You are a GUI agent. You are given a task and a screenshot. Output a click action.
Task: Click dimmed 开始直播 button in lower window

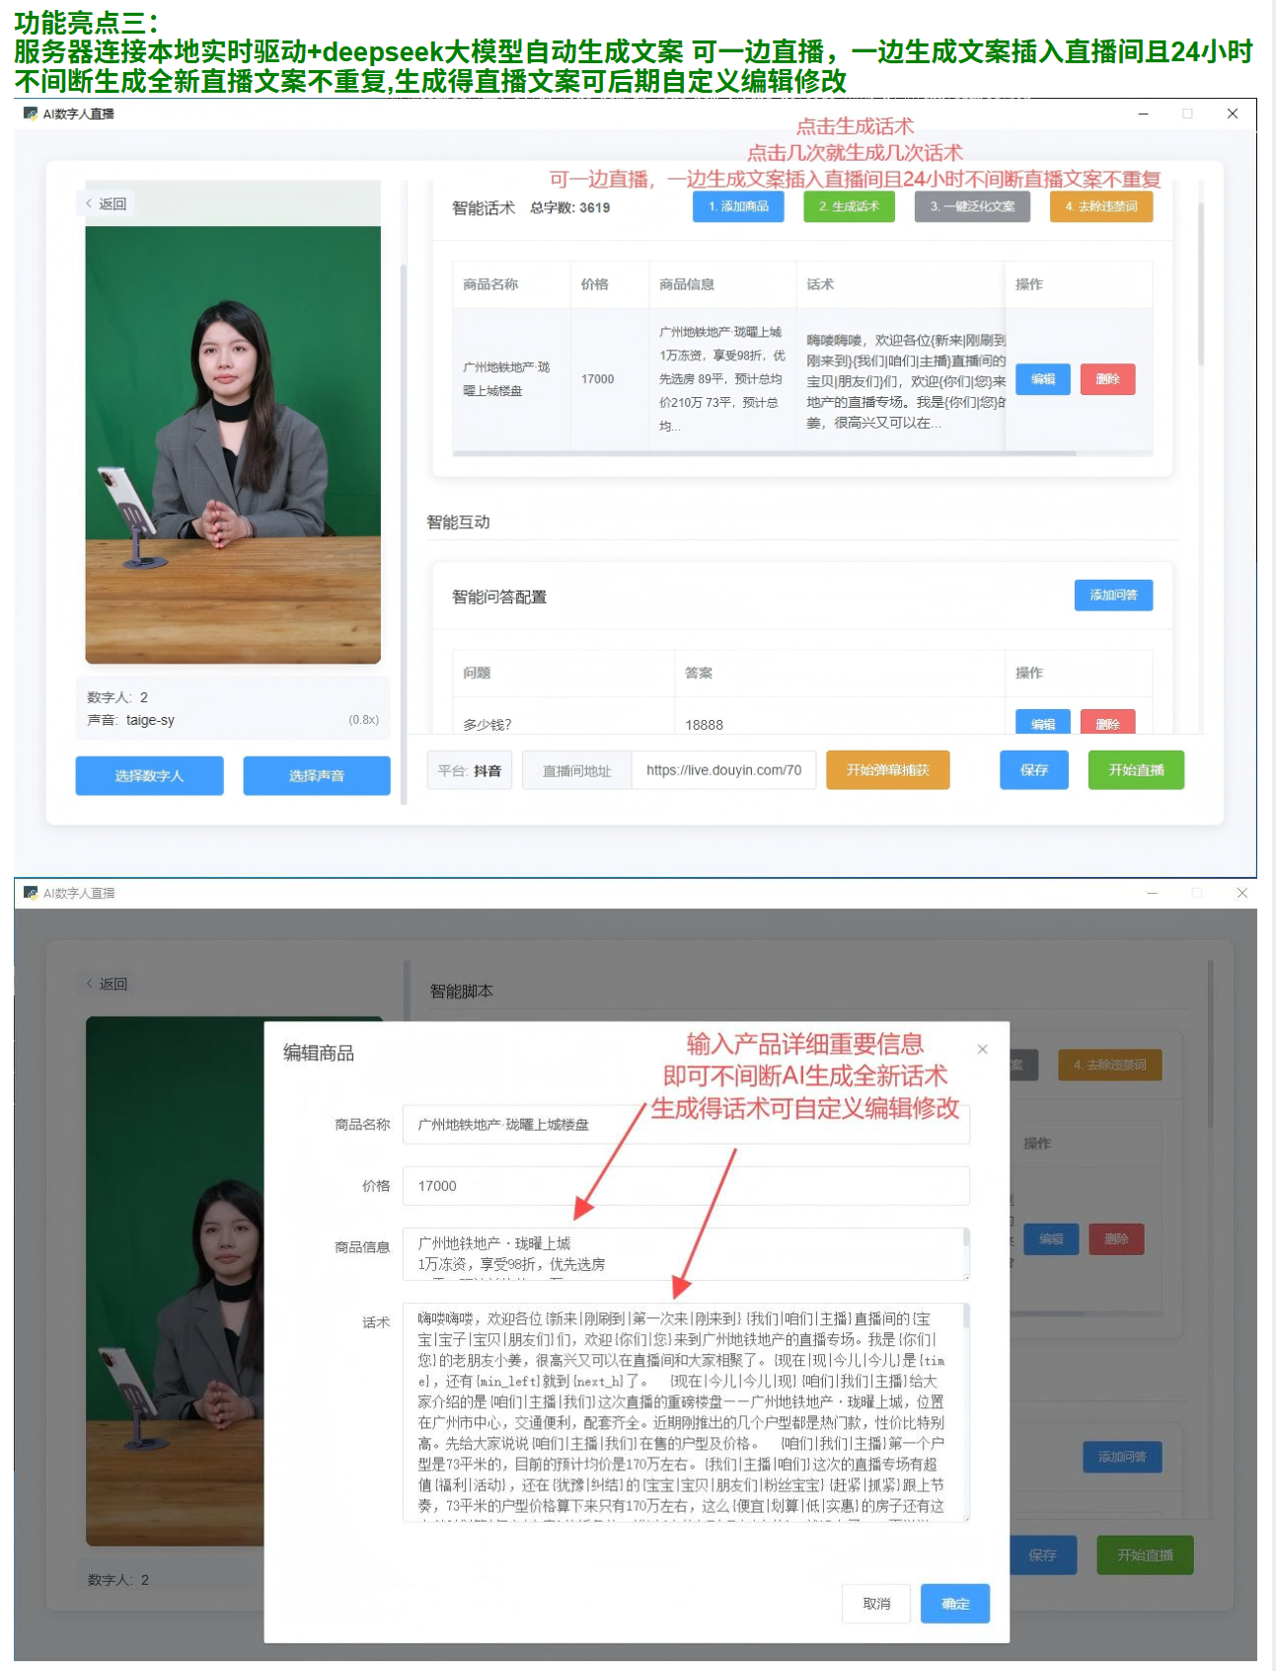[x=1145, y=1555]
